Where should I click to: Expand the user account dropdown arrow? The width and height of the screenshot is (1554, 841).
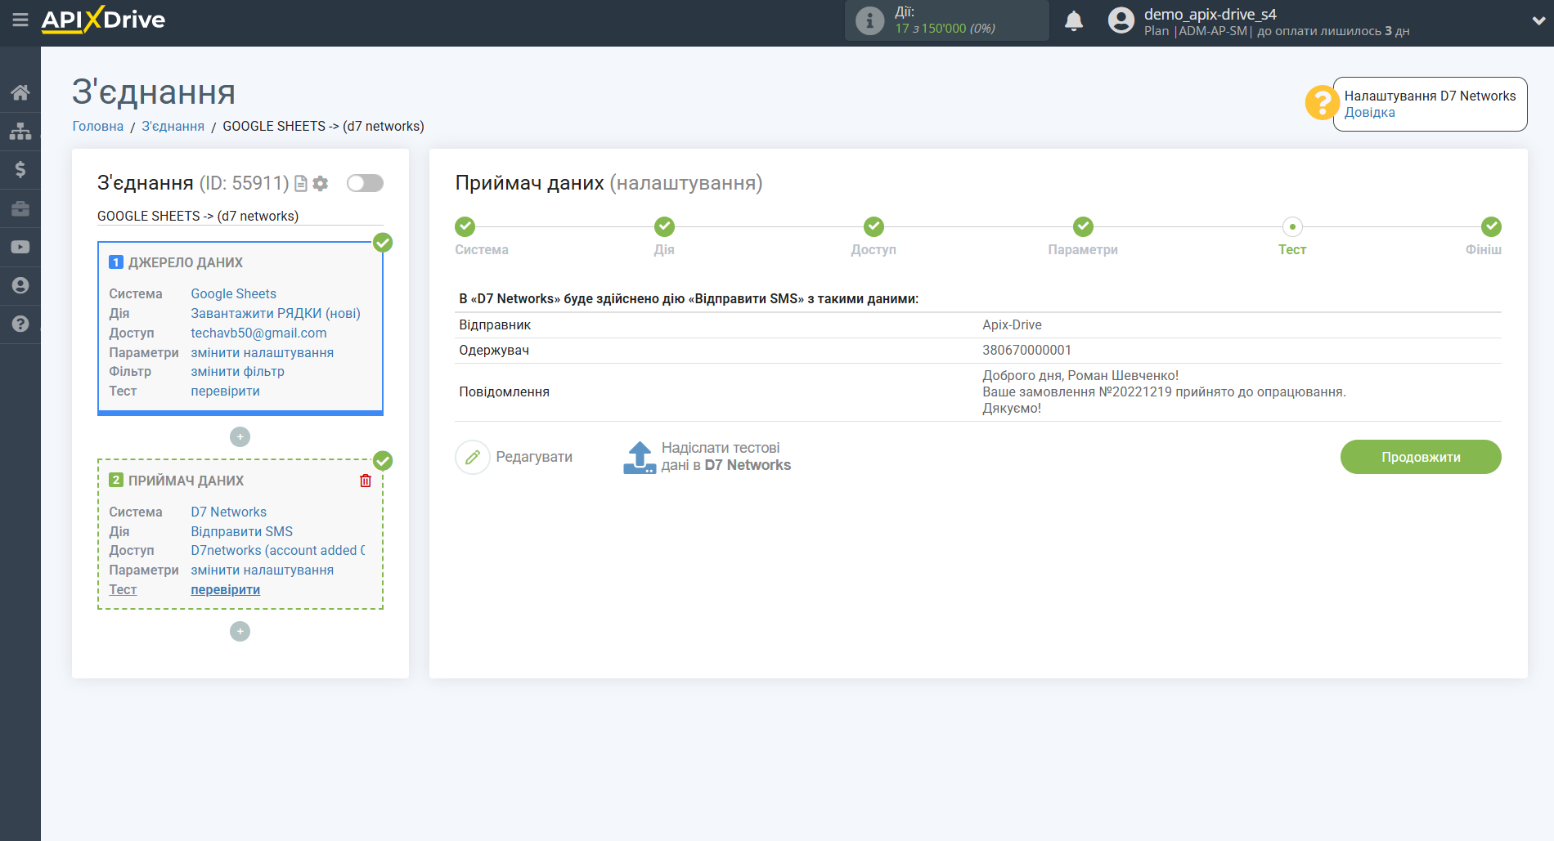tap(1538, 21)
